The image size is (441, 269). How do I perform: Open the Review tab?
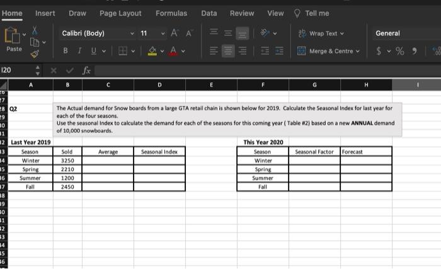pos(242,13)
